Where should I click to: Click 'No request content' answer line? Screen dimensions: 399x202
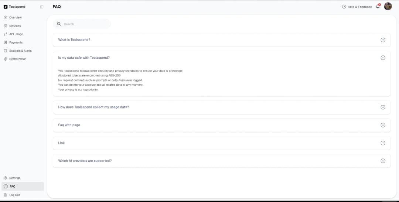[x=100, y=80]
